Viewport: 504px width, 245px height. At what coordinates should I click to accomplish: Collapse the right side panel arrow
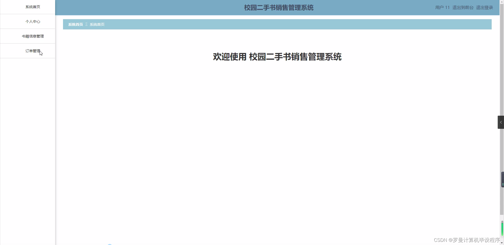tap(501, 122)
